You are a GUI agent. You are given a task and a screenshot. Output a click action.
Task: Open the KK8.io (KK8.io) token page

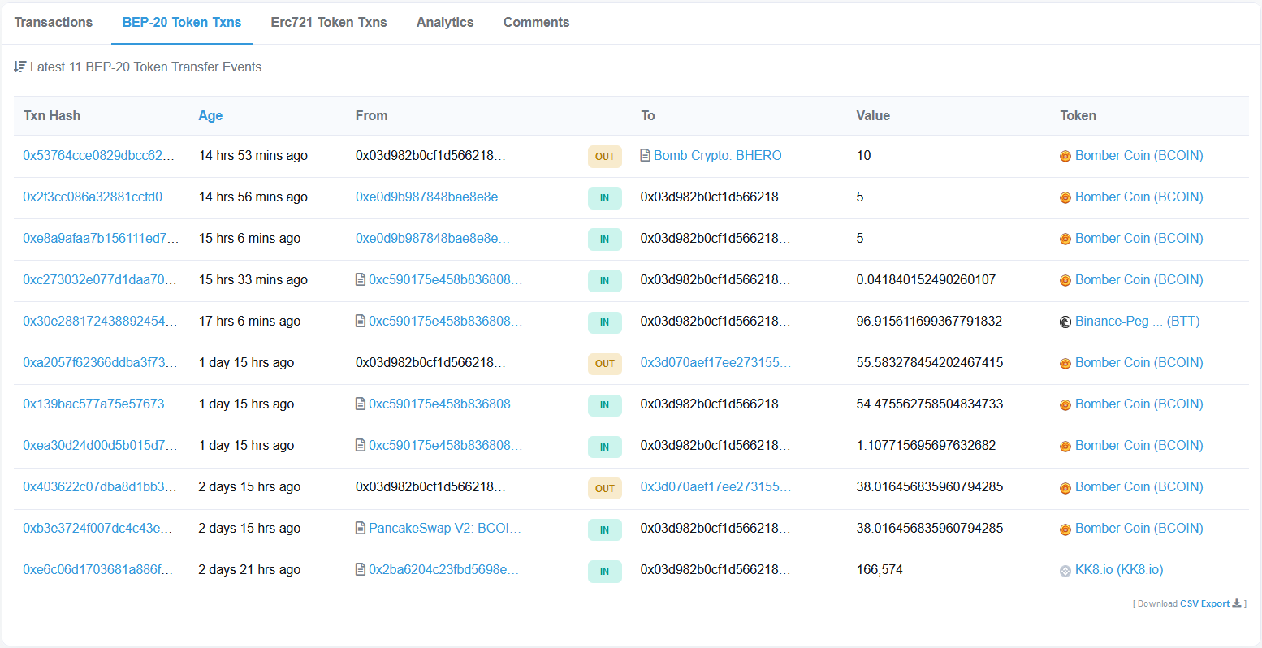click(1118, 569)
